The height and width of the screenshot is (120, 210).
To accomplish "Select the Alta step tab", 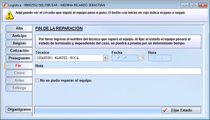I will click(x=19, y=28).
